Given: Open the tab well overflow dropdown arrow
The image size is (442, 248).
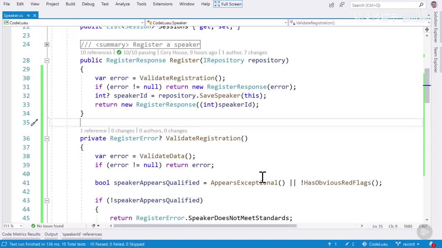Looking at the screenshot, I should [x=429, y=15].
